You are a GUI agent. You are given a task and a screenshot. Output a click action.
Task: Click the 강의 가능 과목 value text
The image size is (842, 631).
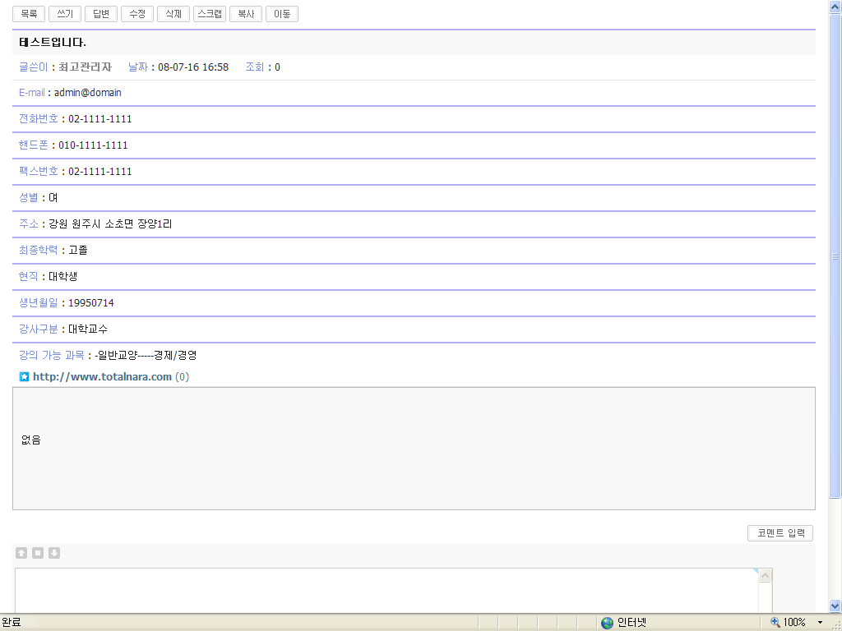[x=146, y=355]
